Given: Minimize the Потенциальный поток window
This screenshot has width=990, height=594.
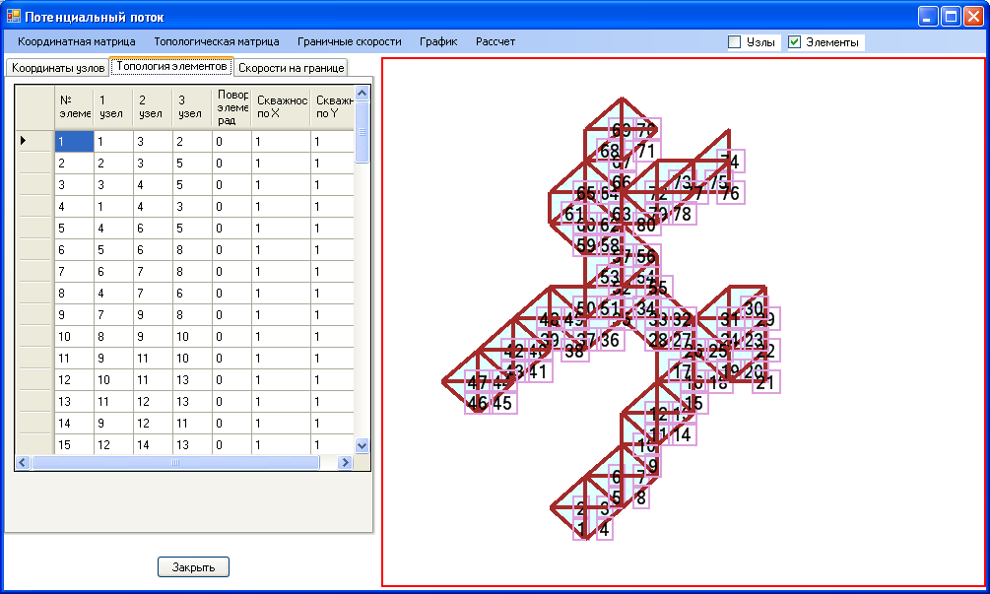Looking at the screenshot, I should tap(928, 17).
